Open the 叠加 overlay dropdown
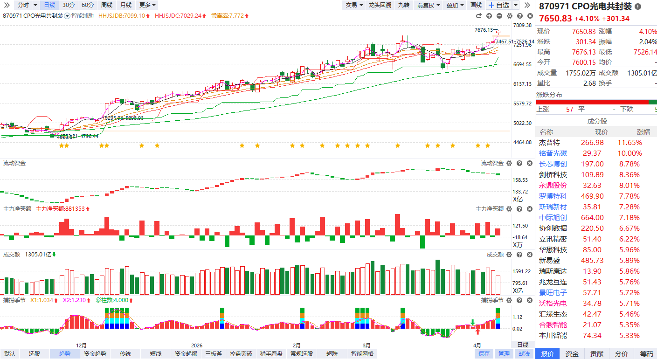Screen dimensions: 657x359 455,5
